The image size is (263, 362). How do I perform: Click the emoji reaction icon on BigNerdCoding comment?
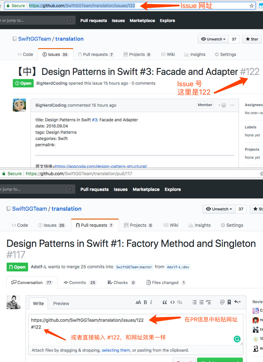222,105
